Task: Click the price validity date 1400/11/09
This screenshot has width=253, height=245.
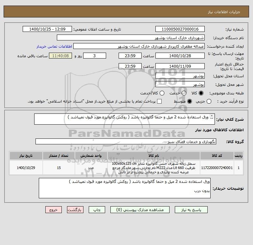Action: 180,66
